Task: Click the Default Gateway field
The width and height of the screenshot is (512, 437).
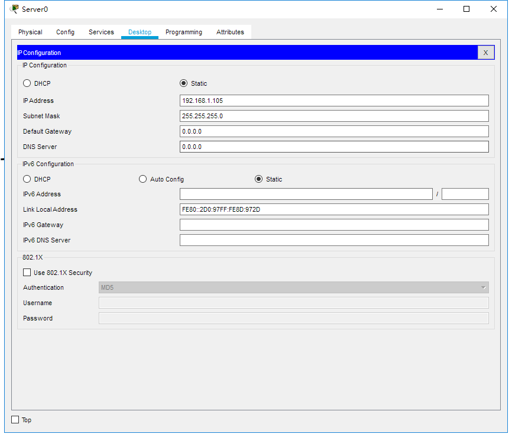Action: 334,131
